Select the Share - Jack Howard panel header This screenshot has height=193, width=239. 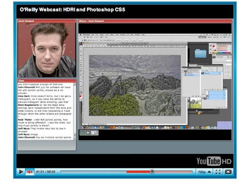pos(155,21)
